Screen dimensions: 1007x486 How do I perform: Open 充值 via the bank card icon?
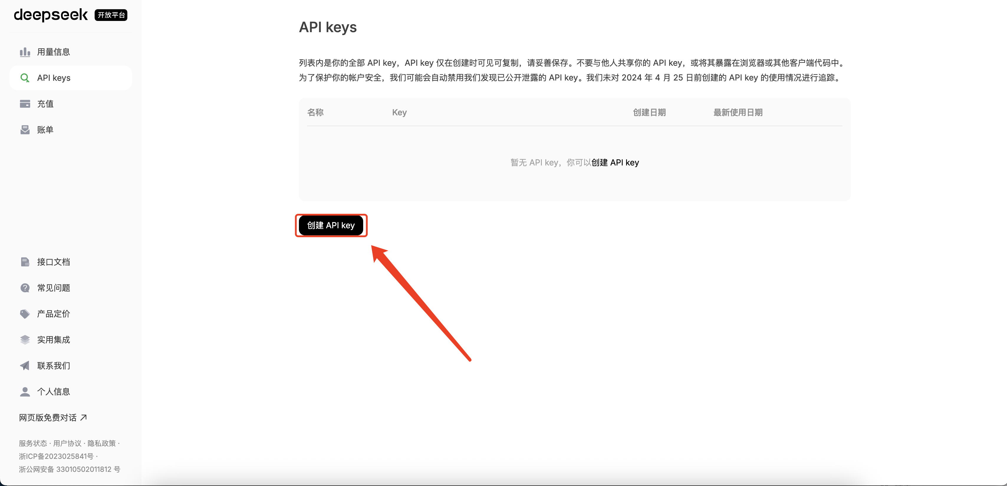pyautogui.click(x=25, y=104)
